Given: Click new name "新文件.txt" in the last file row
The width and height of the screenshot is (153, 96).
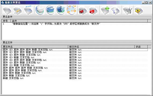Looking at the screenshot, I should pos(75,78).
